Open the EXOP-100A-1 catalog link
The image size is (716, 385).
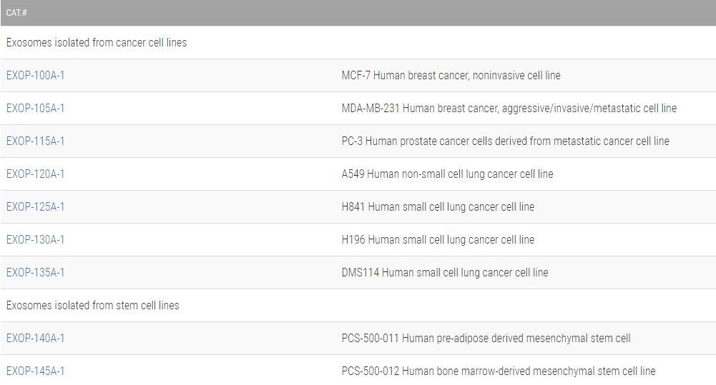(35, 76)
